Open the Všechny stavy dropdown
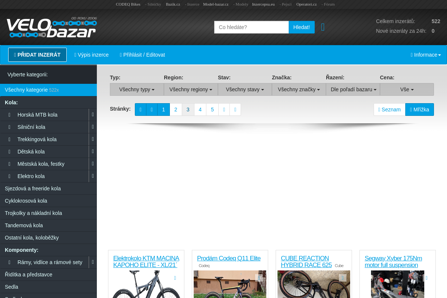Screen dimensions: 447x298 pyautogui.click(x=245, y=89)
